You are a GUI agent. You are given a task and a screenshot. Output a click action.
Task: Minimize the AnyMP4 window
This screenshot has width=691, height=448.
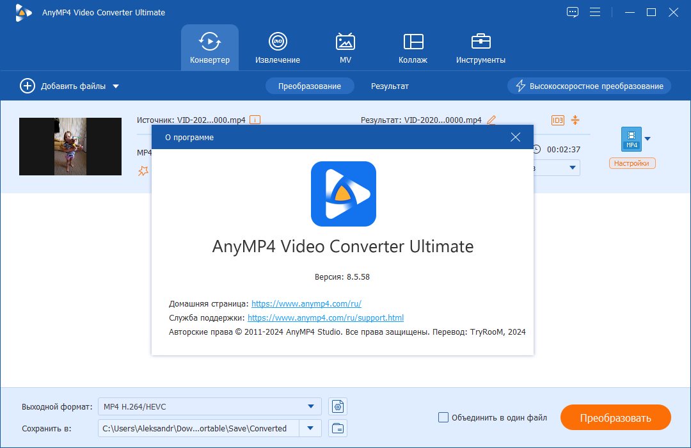[630, 12]
